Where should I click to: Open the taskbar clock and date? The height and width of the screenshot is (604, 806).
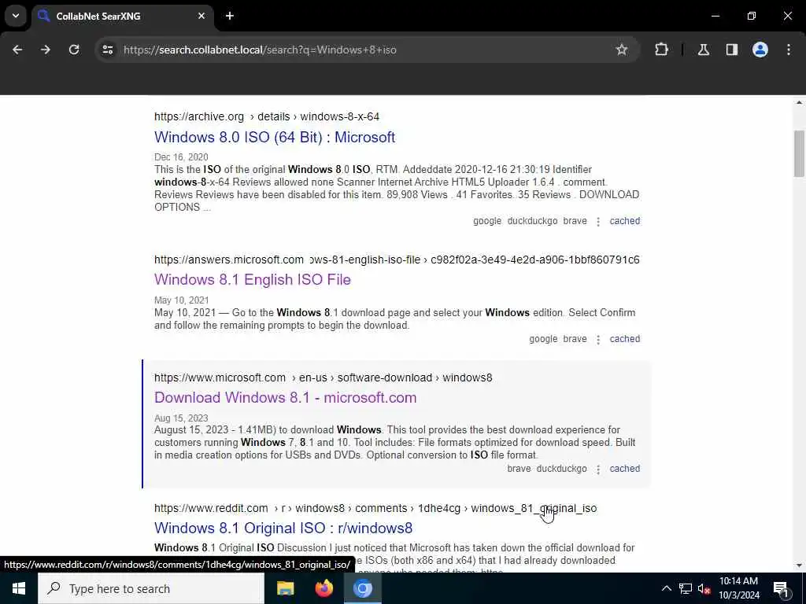738,588
